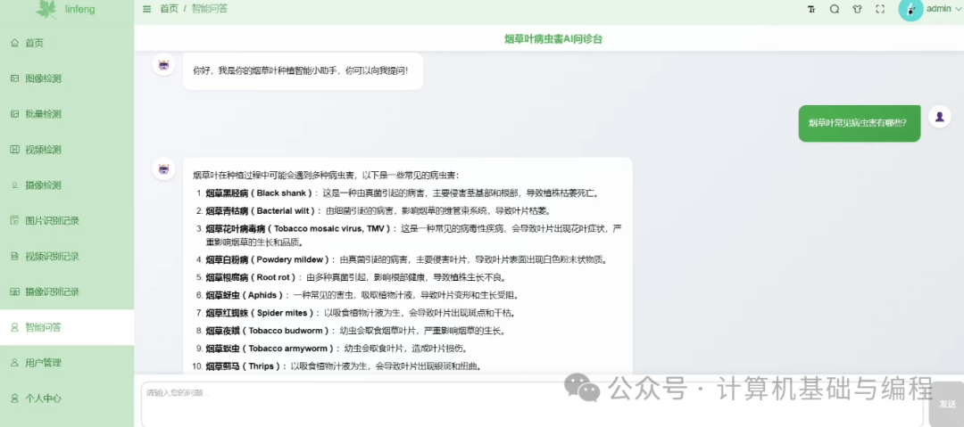Click the 发送 send button
964x427 pixels.
click(x=946, y=404)
